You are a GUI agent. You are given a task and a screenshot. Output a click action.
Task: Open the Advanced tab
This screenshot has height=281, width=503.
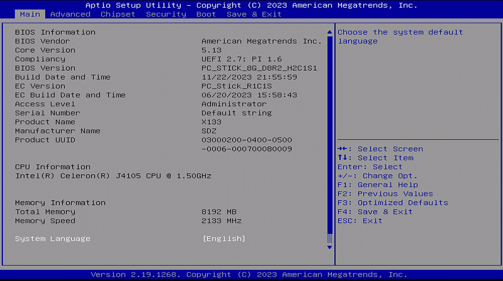coord(70,14)
